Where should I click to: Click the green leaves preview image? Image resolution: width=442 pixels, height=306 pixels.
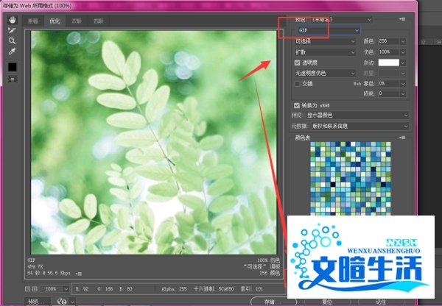(x=154, y=143)
